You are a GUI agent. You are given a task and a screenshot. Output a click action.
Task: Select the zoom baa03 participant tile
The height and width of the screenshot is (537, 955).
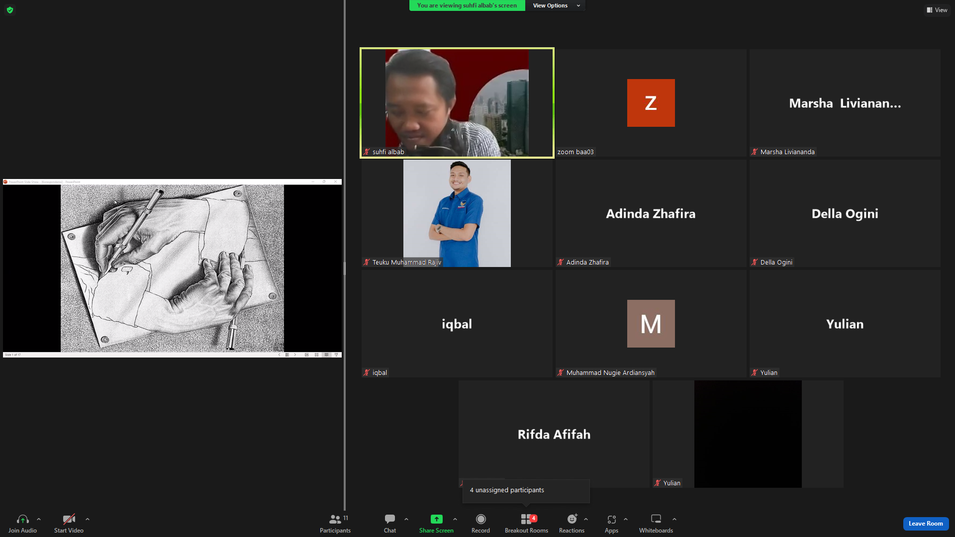(x=651, y=103)
